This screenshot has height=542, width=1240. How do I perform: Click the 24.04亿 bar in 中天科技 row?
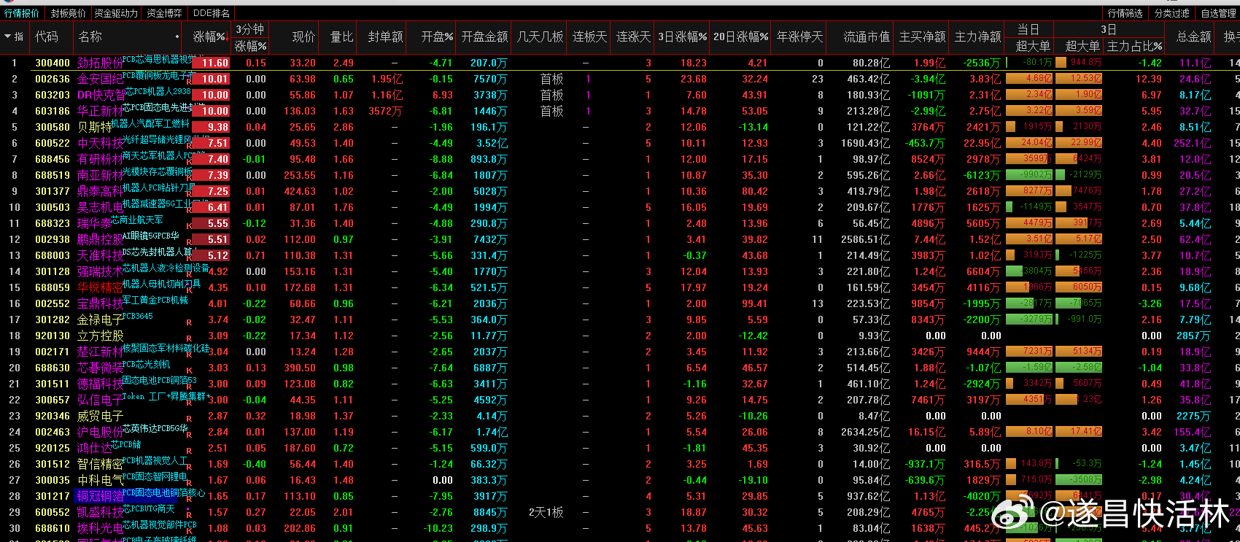[1029, 143]
